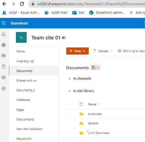Open the wl2bf-MAC bookmark

coord(56,13)
